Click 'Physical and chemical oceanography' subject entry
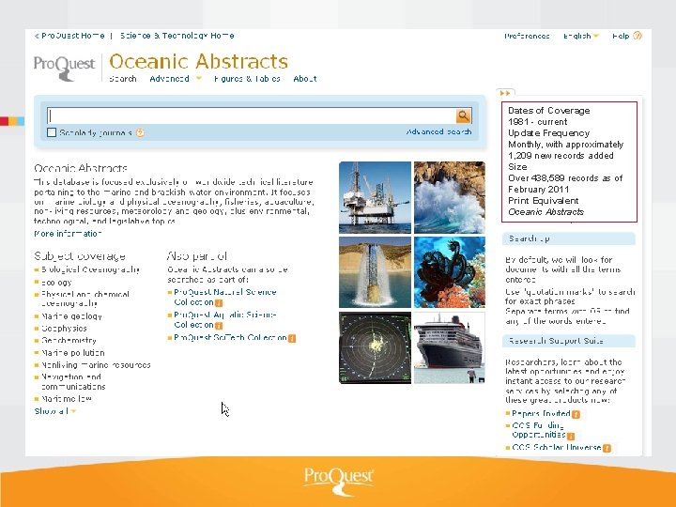This screenshot has width=676, height=507. tap(84, 299)
